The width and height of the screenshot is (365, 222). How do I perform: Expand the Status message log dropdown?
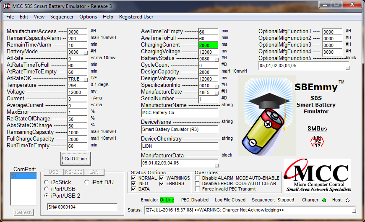point(354,211)
